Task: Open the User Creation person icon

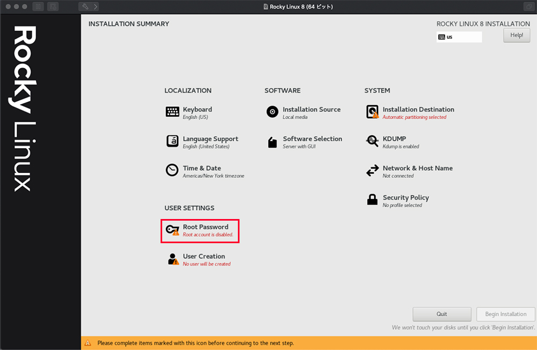Action: pos(173,259)
